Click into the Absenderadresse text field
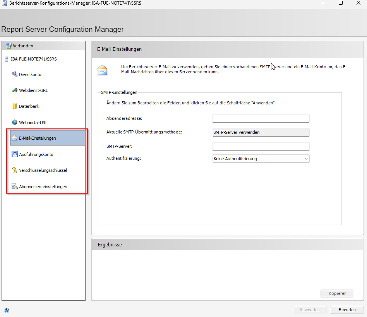 tap(261, 119)
